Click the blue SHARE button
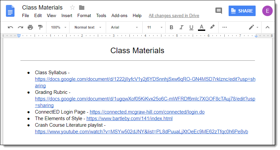280x150 pixels. (242, 11)
